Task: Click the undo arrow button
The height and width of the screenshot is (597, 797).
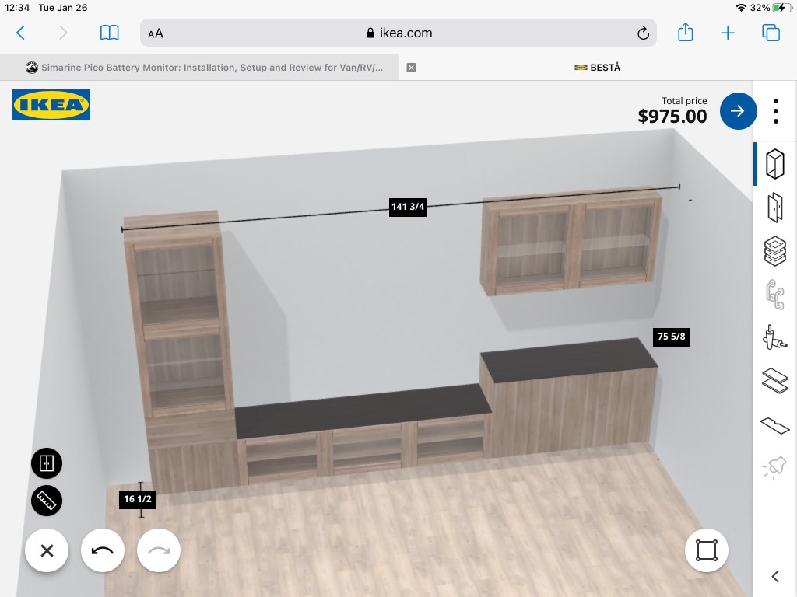Action: coord(103,551)
